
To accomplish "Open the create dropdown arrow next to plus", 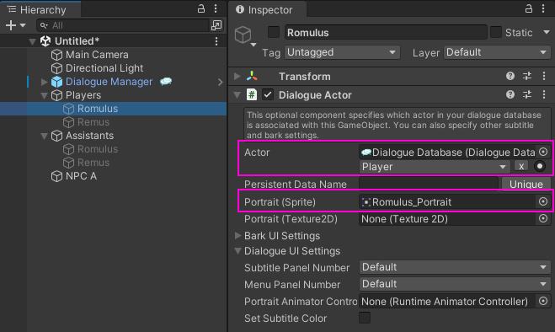I will coord(23,25).
